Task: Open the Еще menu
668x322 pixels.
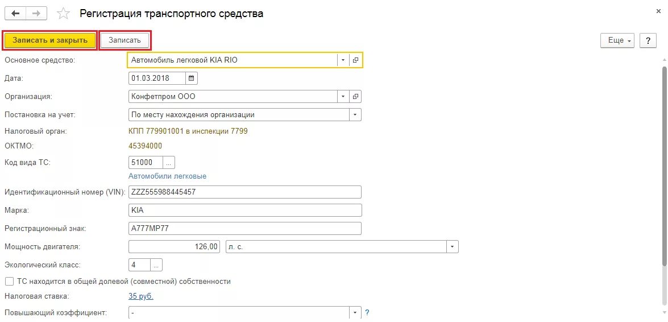Action: [x=617, y=40]
